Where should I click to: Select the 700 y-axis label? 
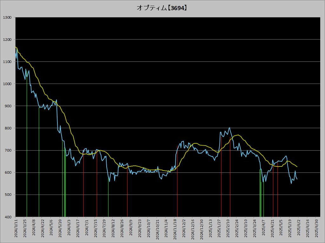[8, 150]
